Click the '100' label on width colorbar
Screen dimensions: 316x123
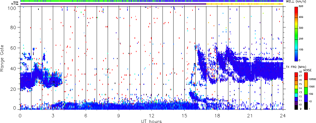[x=301, y=49]
